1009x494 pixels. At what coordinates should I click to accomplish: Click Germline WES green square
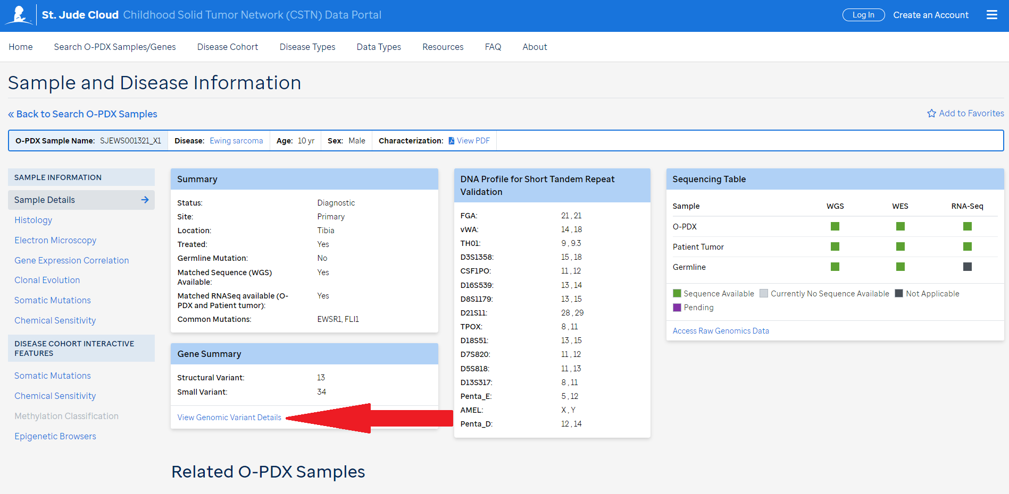pos(900,267)
